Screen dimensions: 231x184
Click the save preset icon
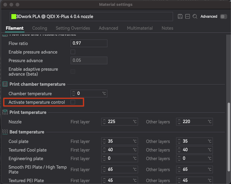tap(180, 17)
